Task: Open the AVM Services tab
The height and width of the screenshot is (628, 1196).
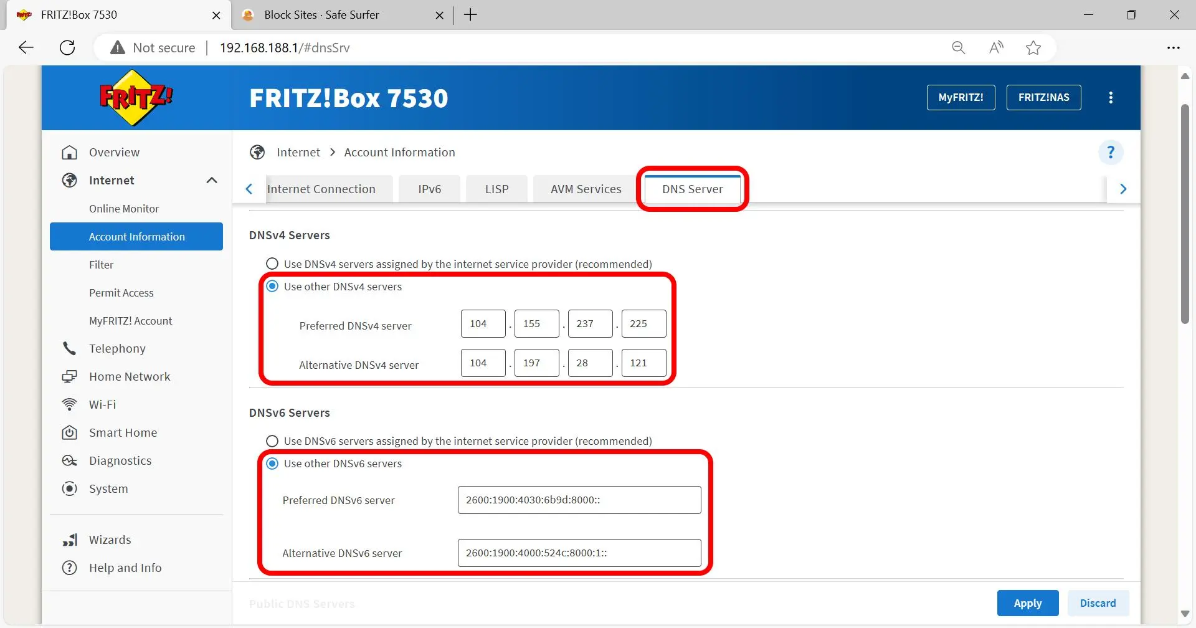Action: click(586, 189)
